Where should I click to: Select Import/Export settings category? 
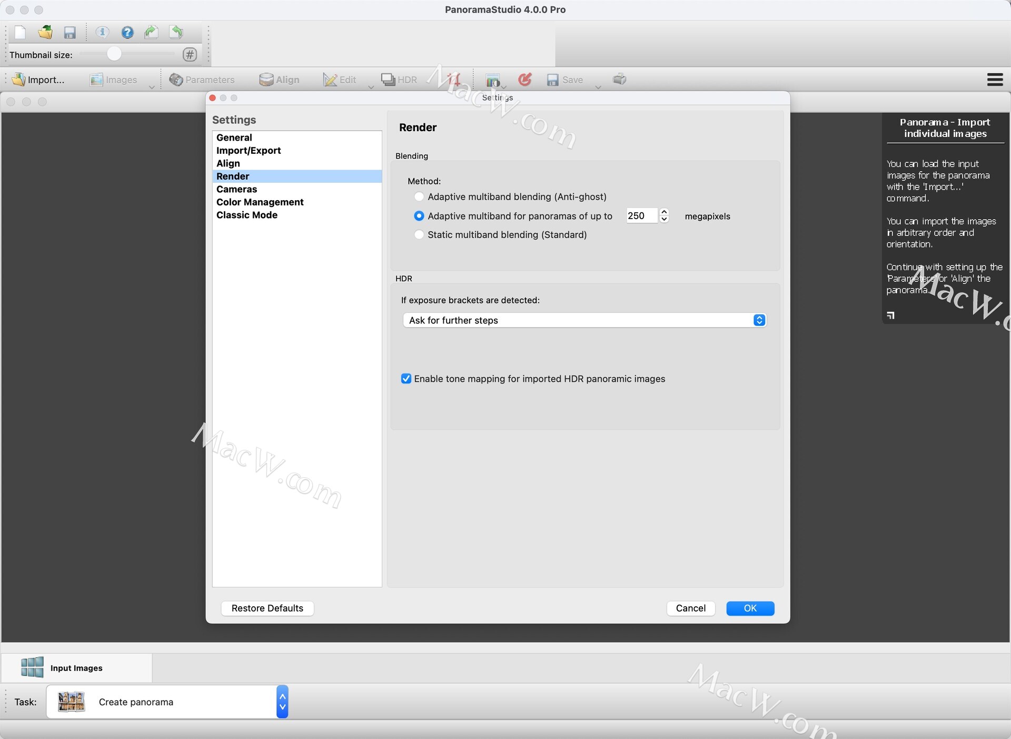click(x=297, y=151)
